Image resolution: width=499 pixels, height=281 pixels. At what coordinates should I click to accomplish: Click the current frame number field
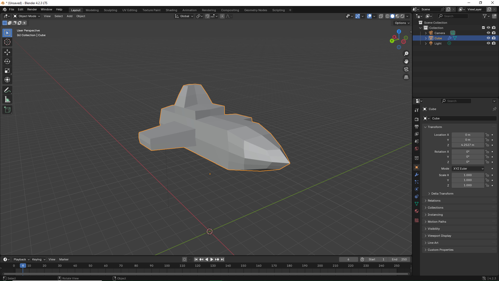coord(348,259)
